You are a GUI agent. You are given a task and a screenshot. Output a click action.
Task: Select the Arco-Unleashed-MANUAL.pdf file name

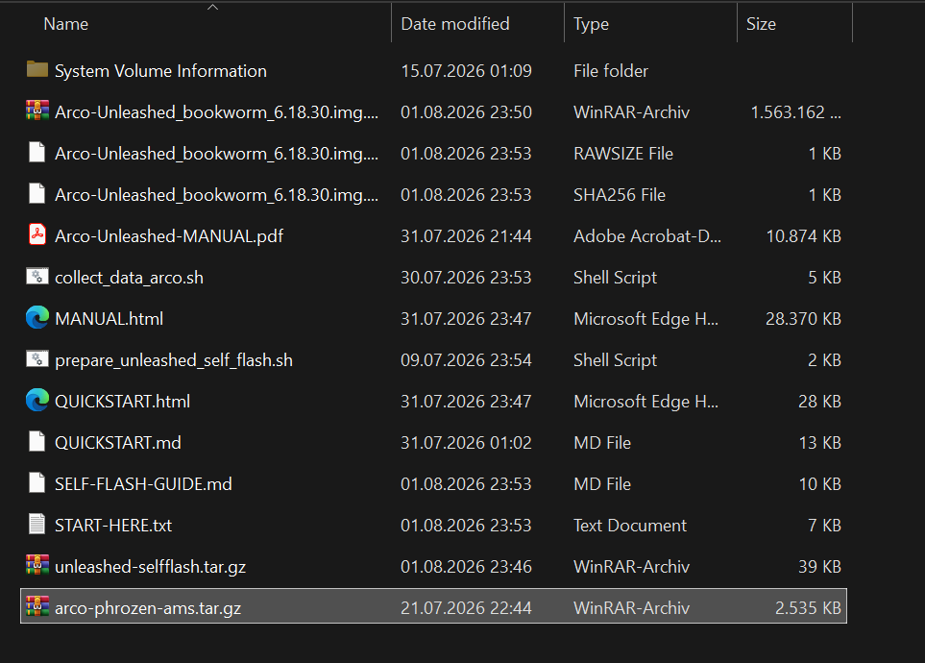pos(169,236)
